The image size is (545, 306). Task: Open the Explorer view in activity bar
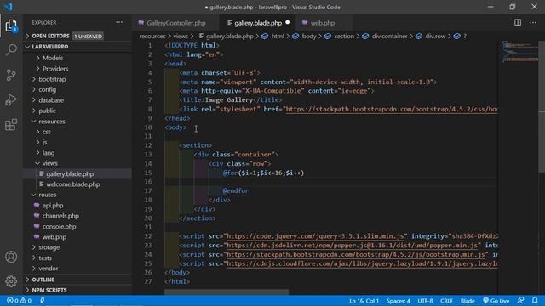tap(11, 25)
